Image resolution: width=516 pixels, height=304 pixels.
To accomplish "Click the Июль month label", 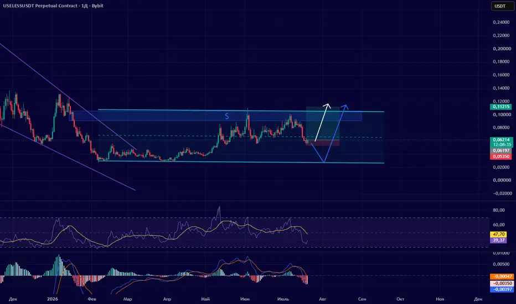I will point(283,299).
